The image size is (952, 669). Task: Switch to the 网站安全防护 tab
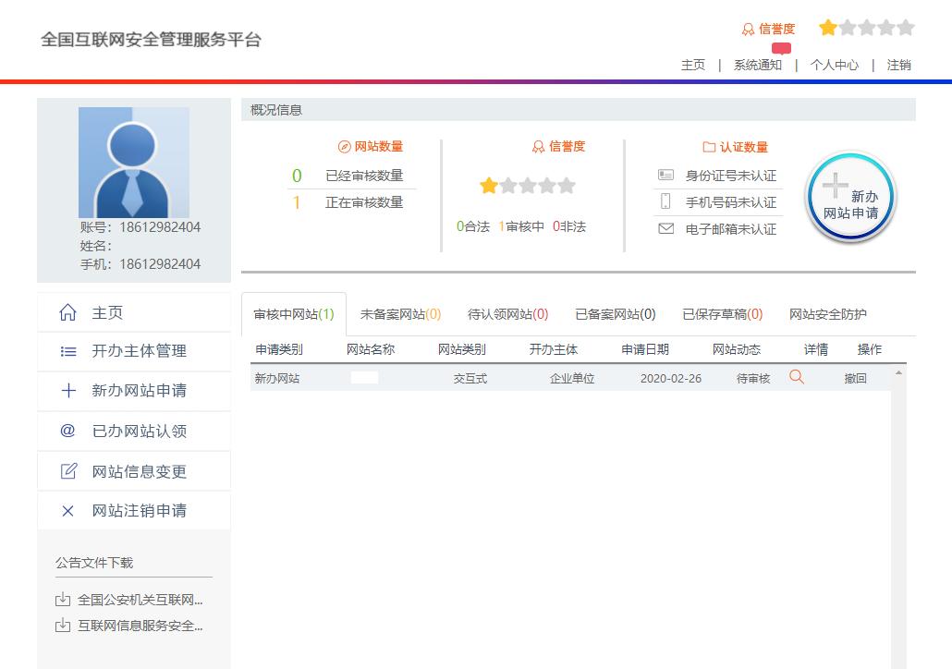[829, 314]
